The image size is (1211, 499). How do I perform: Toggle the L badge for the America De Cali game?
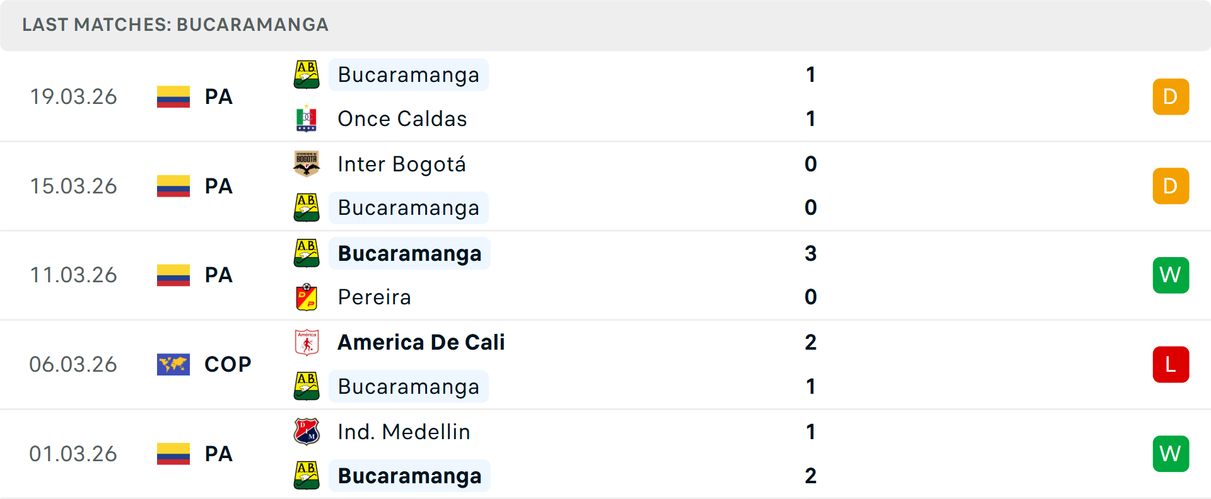[1171, 364]
